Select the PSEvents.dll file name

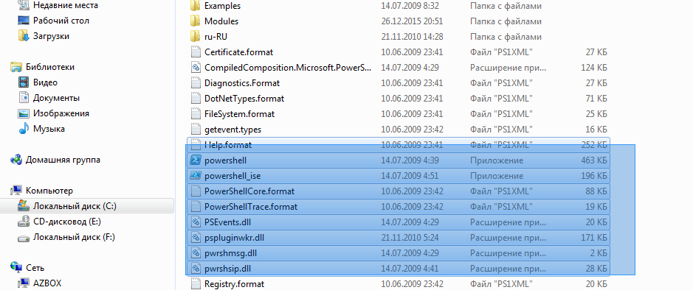pyautogui.click(x=227, y=222)
